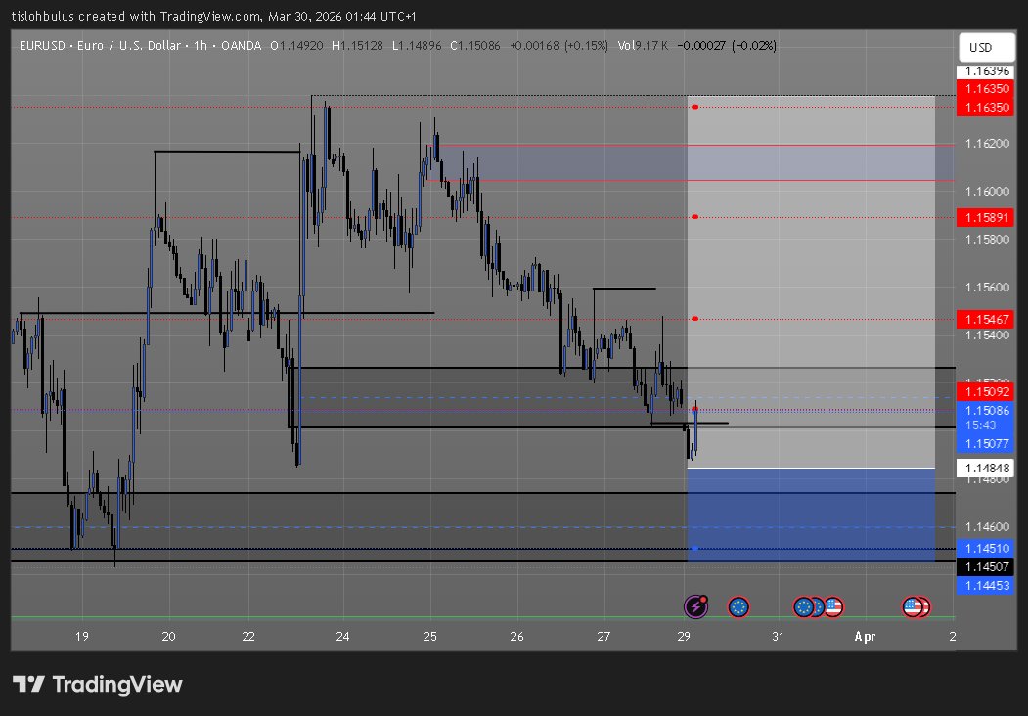Click the purple lightning bolt event icon
Screen dimensions: 1028x716
[695, 606]
